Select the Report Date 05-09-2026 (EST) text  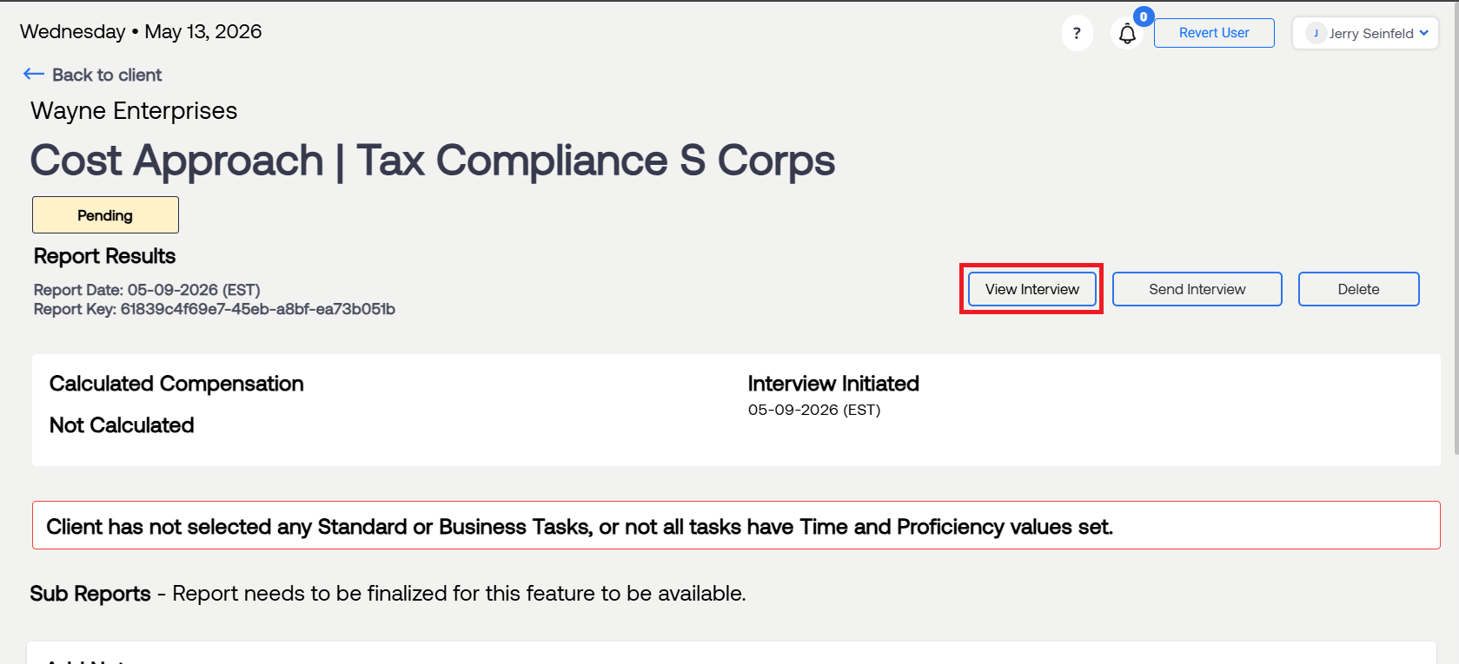(x=147, y=290)
